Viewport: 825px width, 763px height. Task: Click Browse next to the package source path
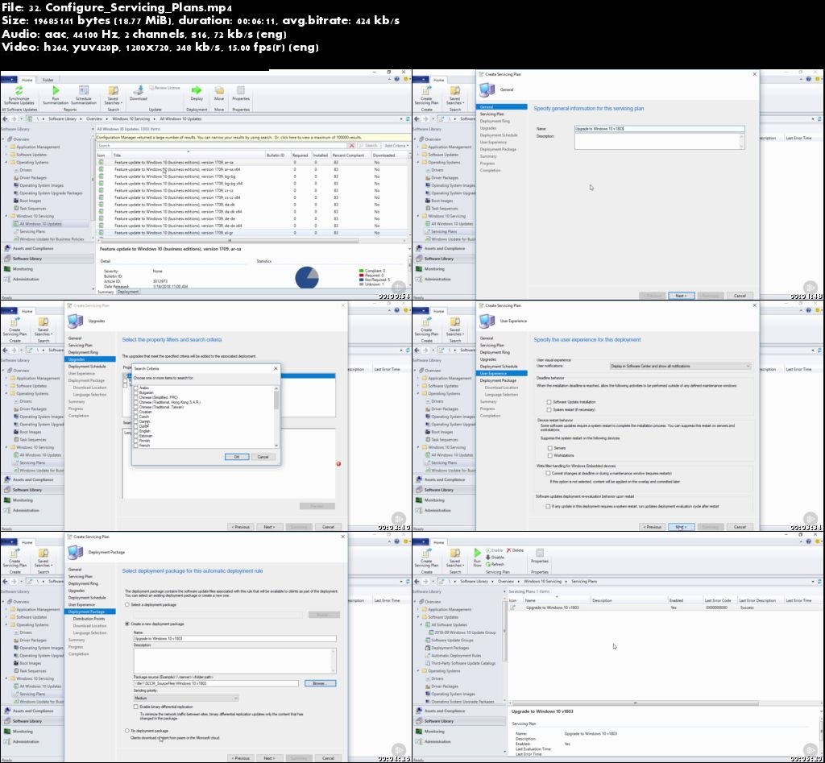coord(320,683)
